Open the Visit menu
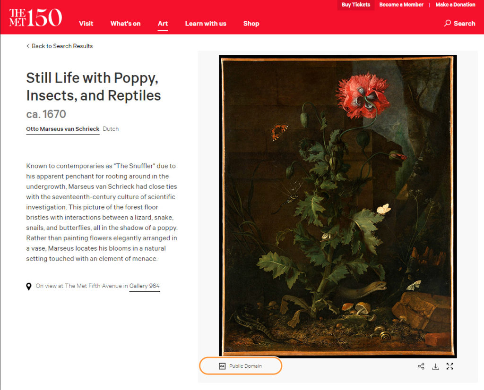The height and width of the screenshot is (390, 484). (x=86, y=24)
